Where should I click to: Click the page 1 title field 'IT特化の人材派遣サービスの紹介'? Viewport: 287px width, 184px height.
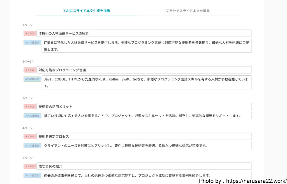pos(144,33)
